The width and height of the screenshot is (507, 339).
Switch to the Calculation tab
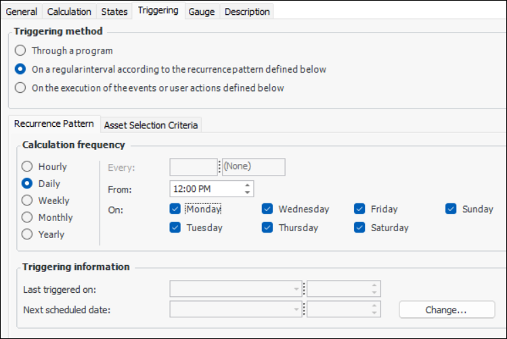[x=69, y=12]
